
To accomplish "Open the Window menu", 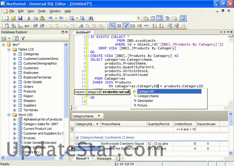I will 55,11.
